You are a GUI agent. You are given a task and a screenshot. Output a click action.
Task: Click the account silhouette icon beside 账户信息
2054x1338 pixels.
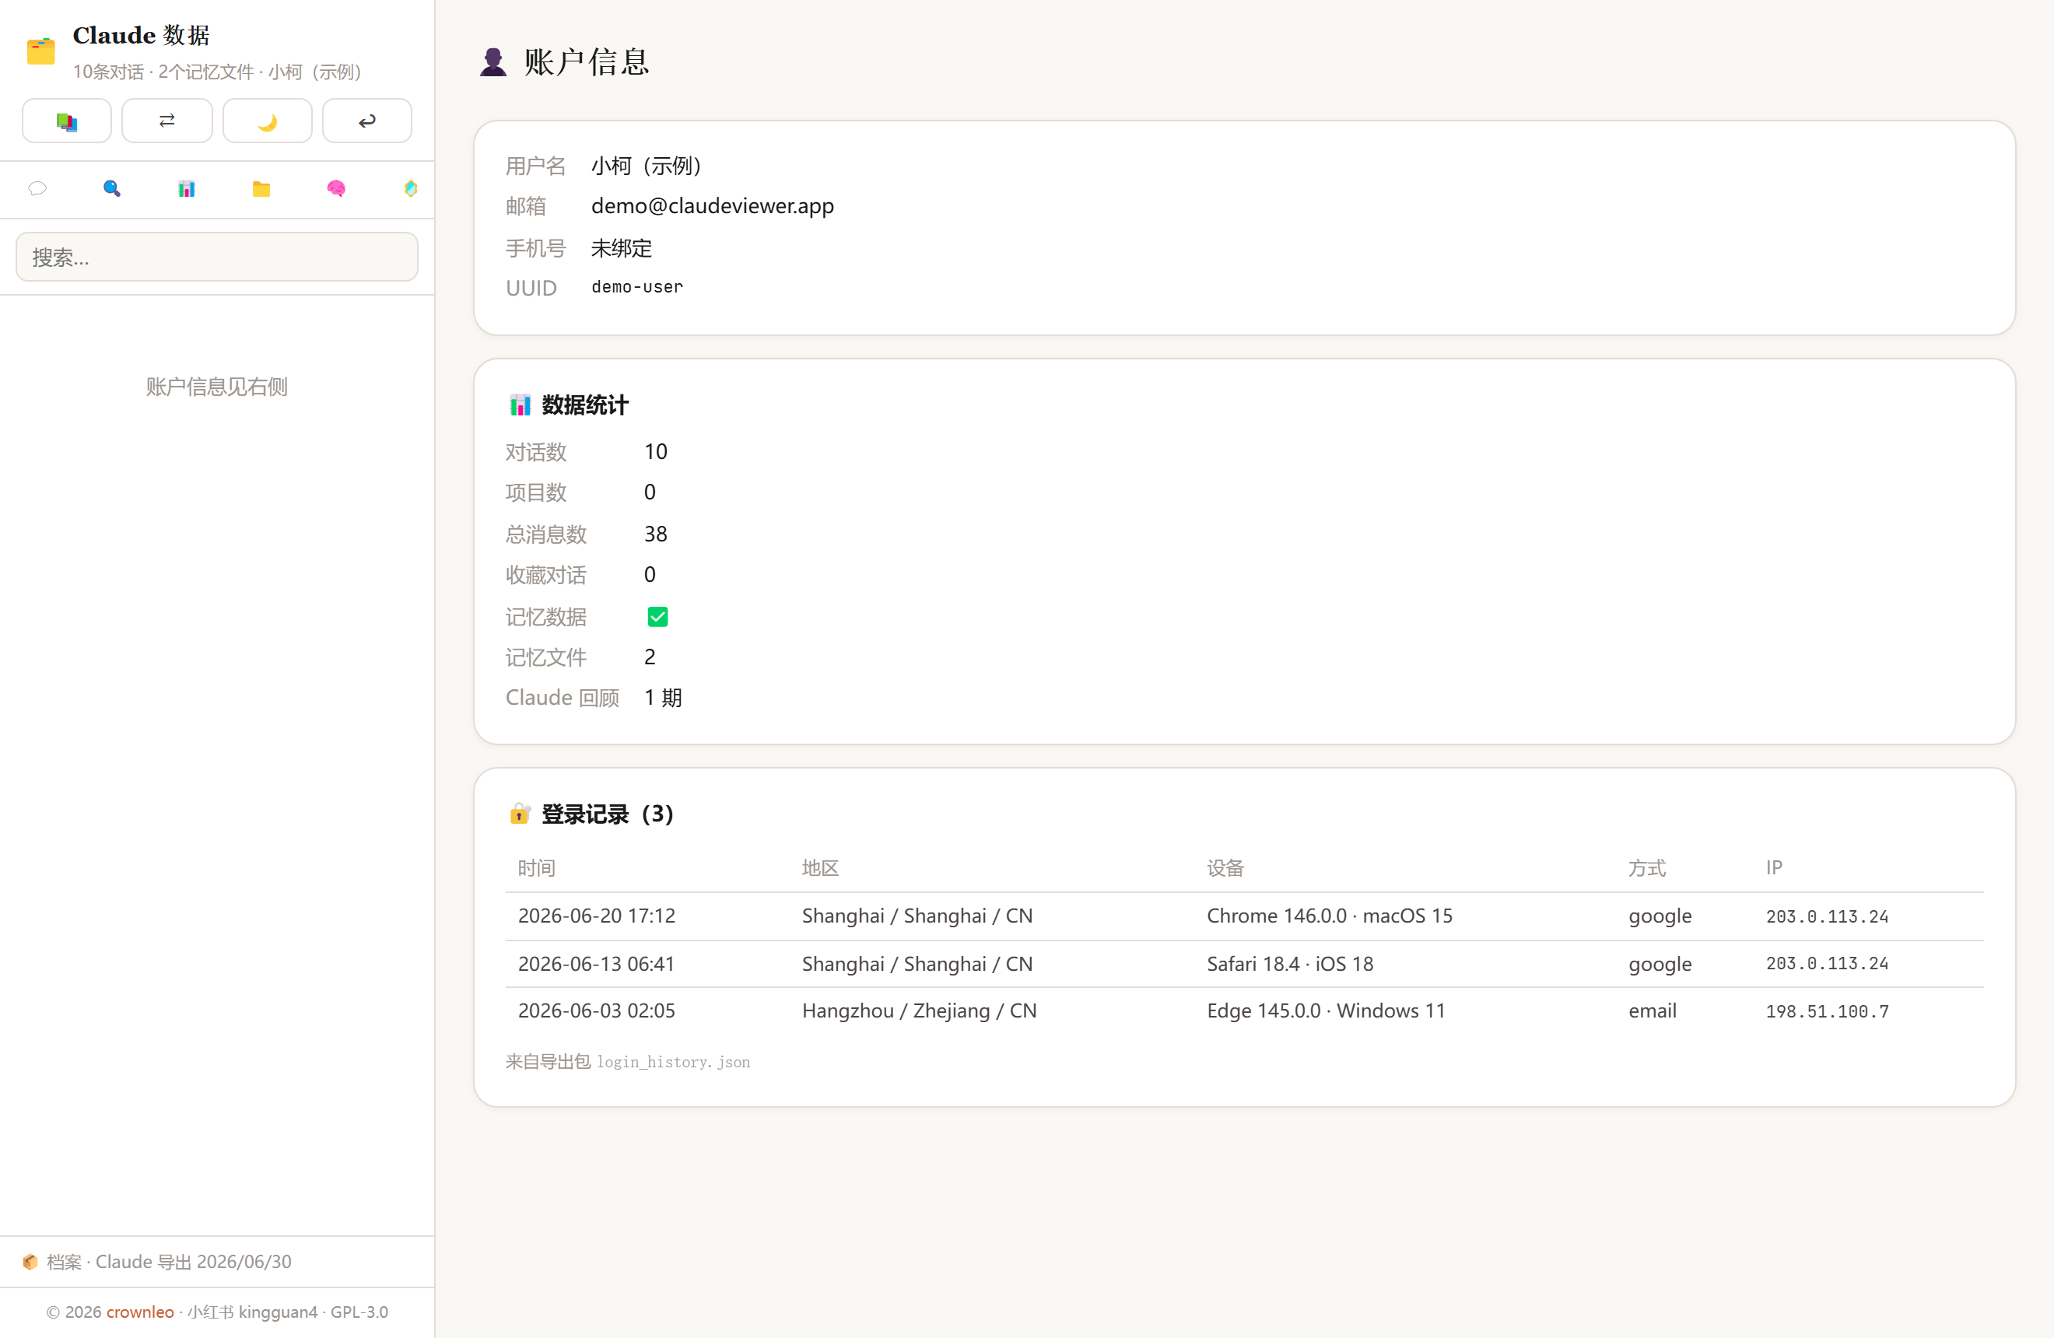point(492,62)
